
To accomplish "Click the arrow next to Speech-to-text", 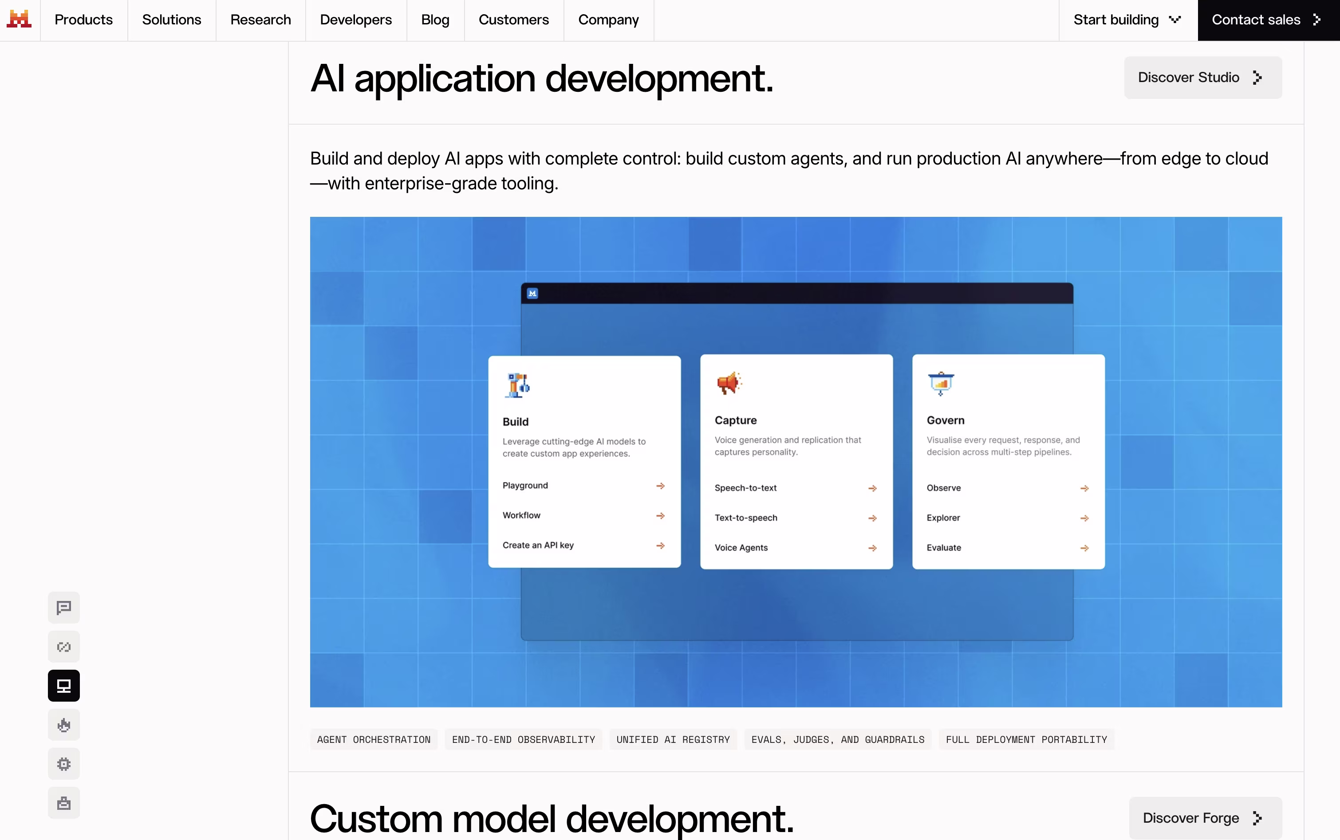I will 873,488.
